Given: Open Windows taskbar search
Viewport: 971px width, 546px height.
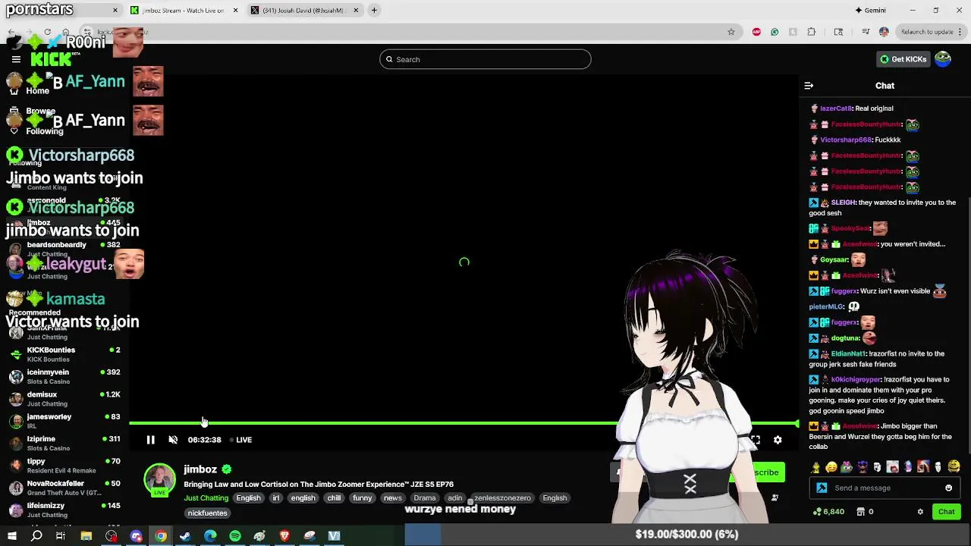Looking at the screenshot, I should click(x=36, y=536).
